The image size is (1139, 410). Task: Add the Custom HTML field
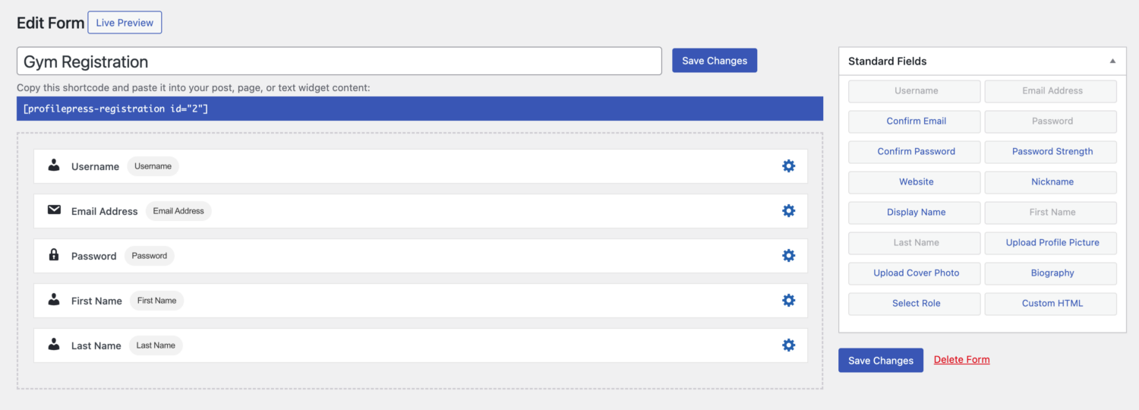tap(1051, 304)
